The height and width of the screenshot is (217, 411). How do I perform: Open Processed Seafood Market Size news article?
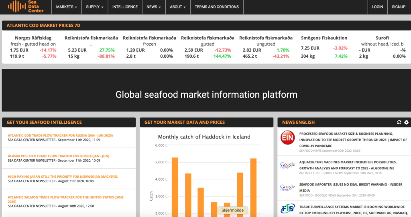pos(353,140)
